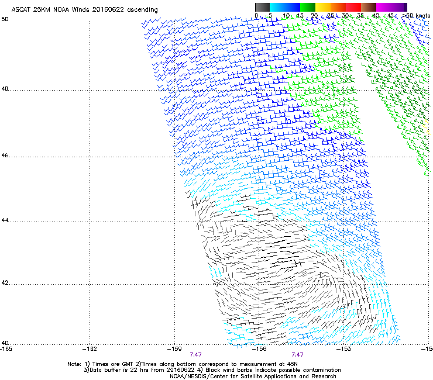Click the legend scale label '20'
Viewport: 433px width, 380px height.
click(315, 16)
